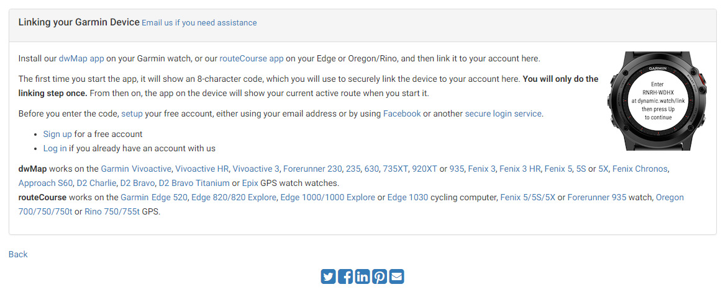Share page via Twitter icon
This screenshot has height=305, width=723.
(x=329, y=276)
